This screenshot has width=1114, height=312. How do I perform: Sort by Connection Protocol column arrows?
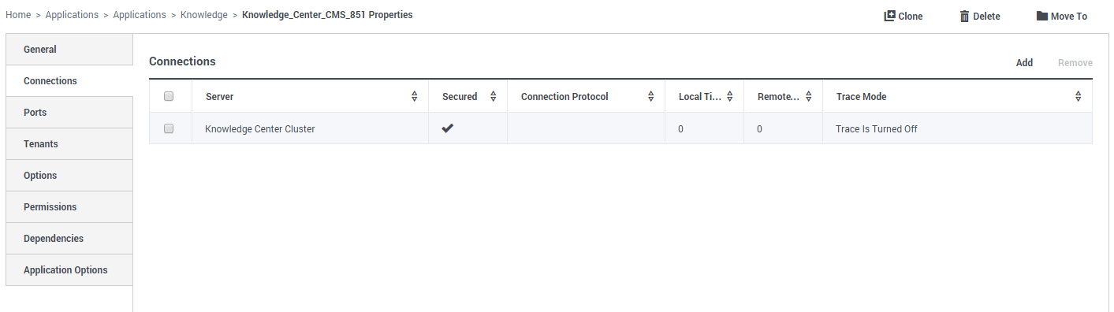click(651, 97)
